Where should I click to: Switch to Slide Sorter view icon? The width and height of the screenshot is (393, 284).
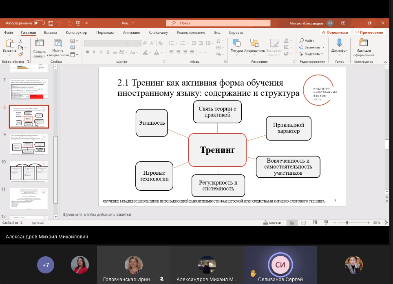pos(303,222)
